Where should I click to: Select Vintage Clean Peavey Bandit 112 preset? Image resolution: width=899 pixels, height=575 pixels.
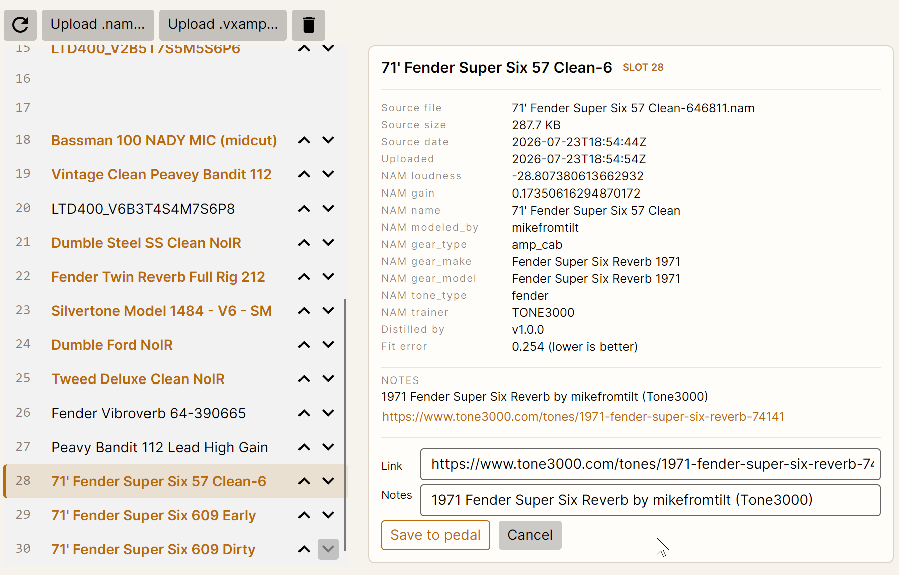click(x=161, y=174)
